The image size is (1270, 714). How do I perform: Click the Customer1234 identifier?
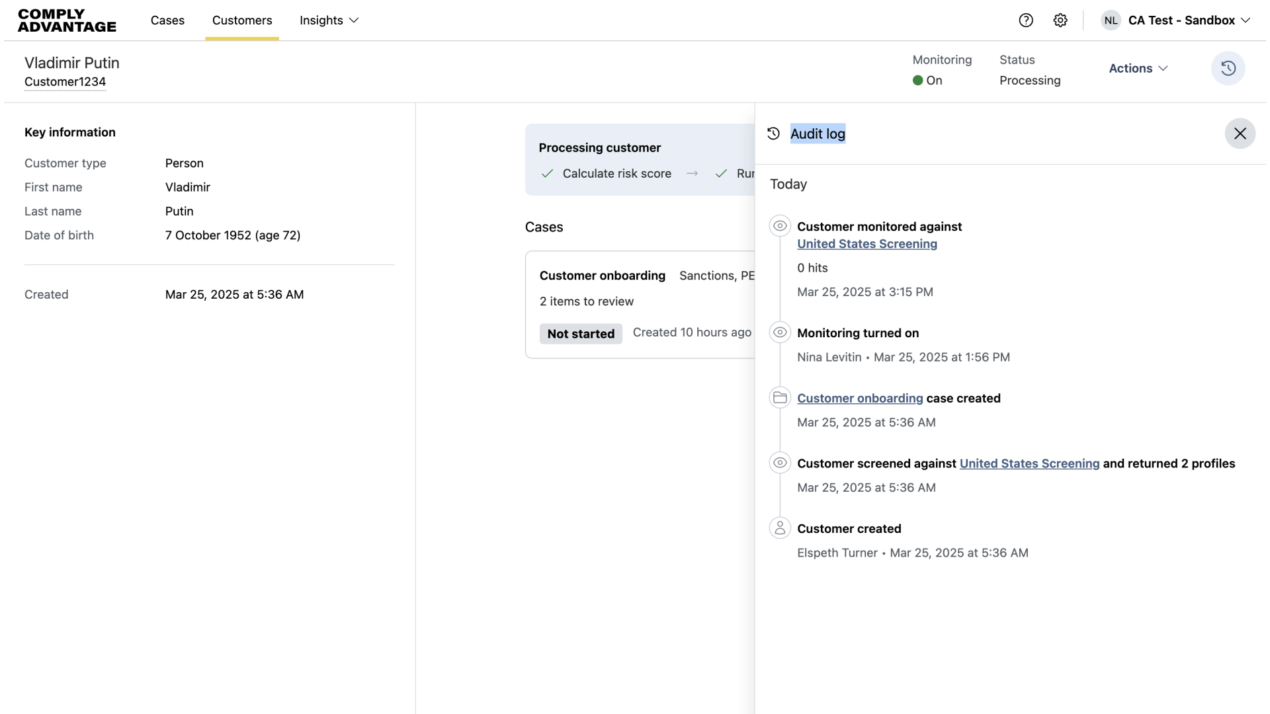[x=65, y=82]
